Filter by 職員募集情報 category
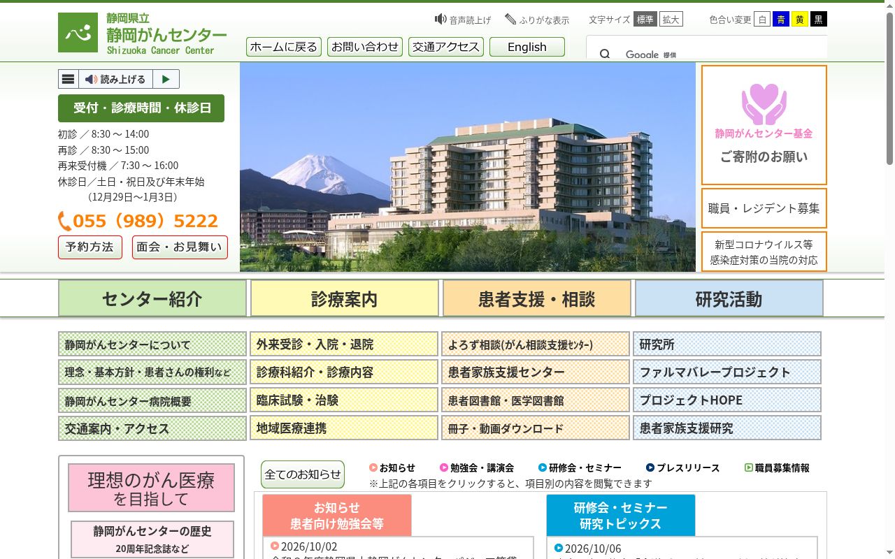895x559 pixels. point(778,467)
